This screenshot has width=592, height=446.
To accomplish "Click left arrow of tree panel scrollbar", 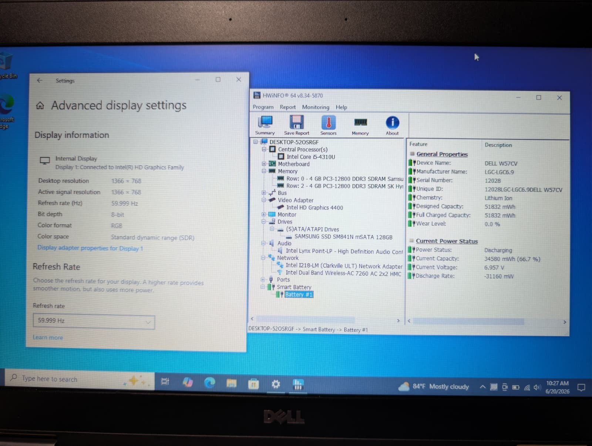I will tap(252, 319).
